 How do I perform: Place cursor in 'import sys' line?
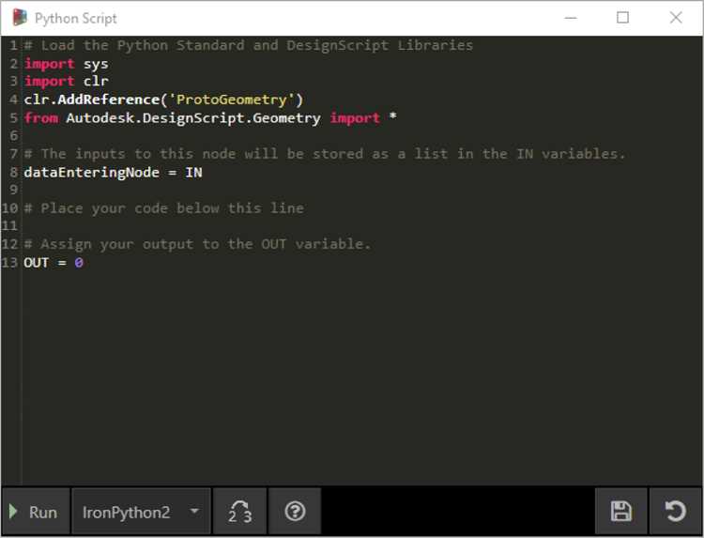tap(66, 64)
